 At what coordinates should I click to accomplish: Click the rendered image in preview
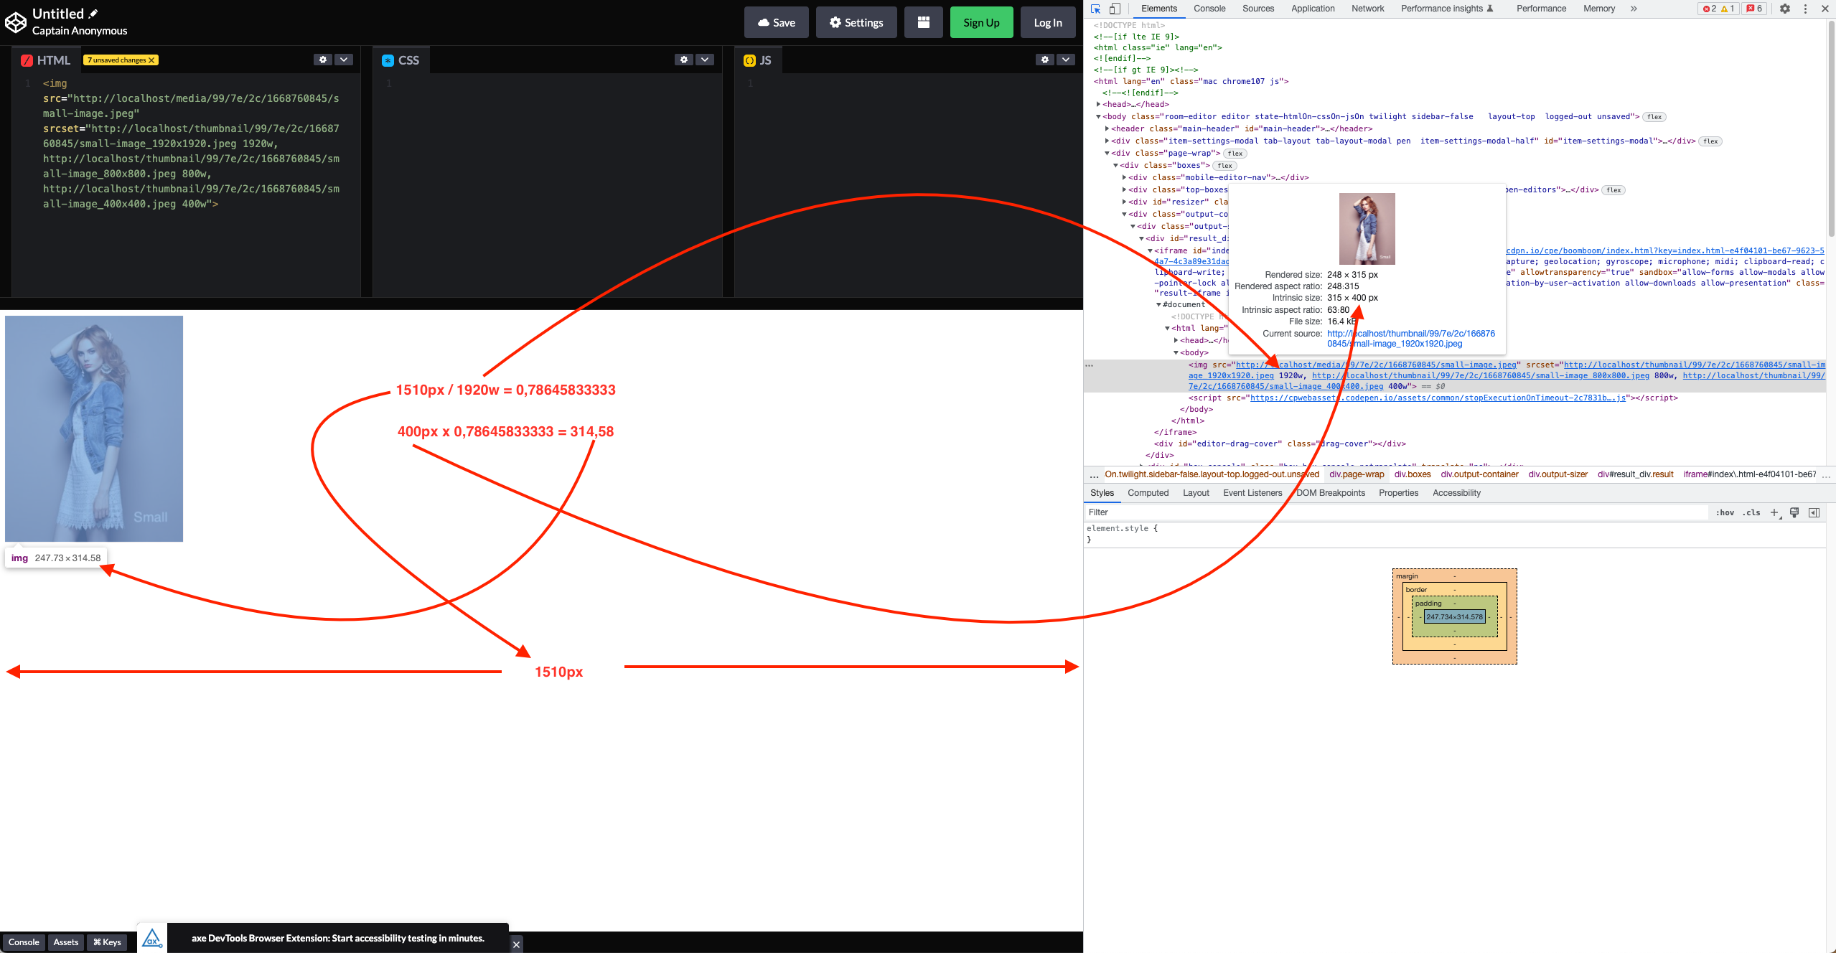coord(94,428)
